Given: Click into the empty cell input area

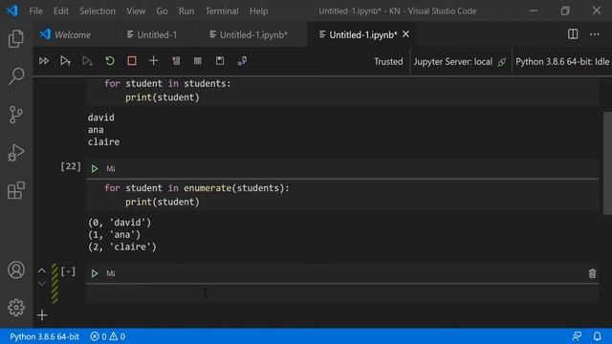Looking at the screenshot, I should [x=342, y=293].
